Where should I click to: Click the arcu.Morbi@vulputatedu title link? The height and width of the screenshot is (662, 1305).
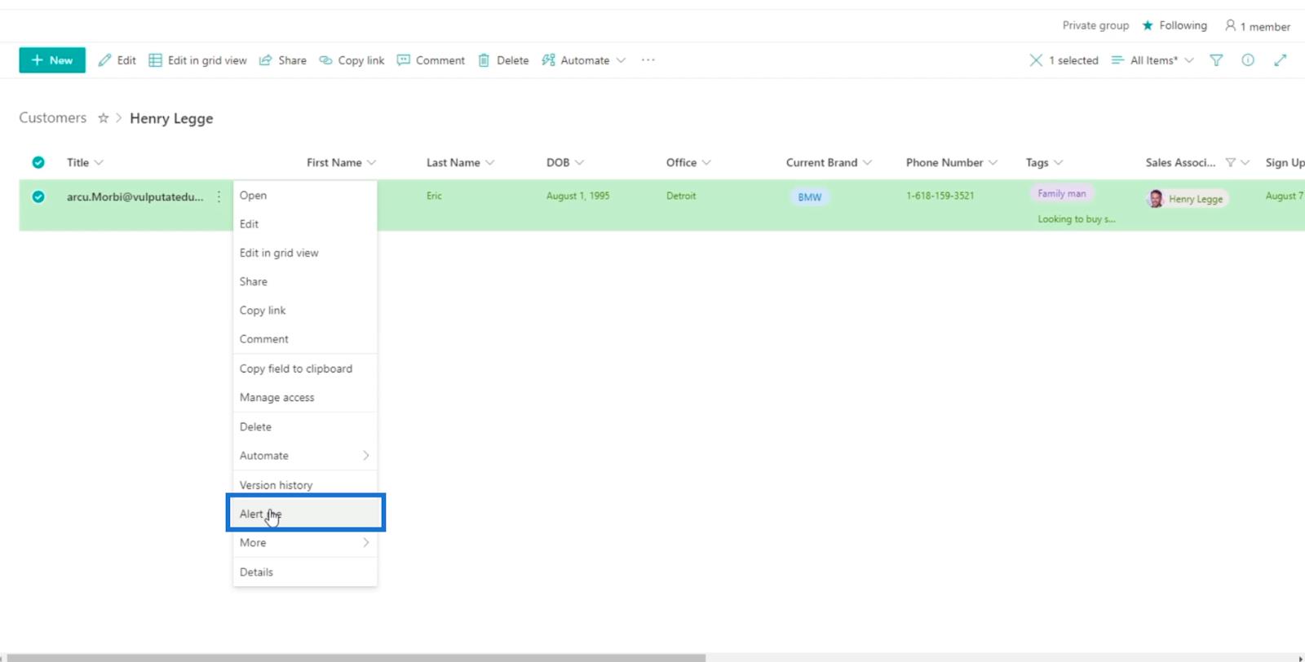click(x=135, y=196)
